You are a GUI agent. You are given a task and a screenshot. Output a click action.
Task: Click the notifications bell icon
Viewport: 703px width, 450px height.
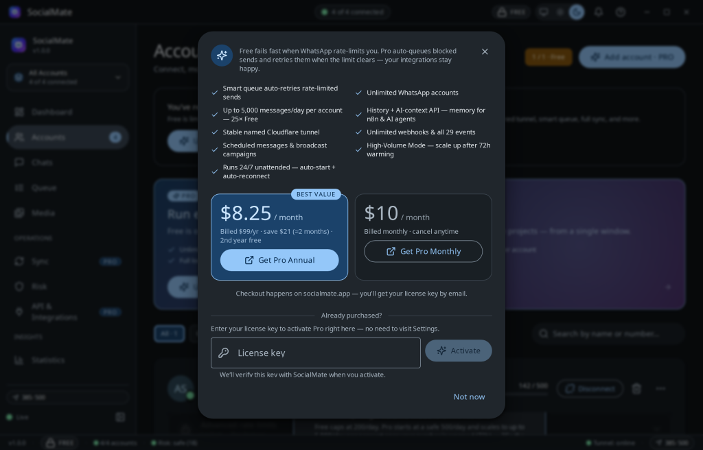point(599,12)
